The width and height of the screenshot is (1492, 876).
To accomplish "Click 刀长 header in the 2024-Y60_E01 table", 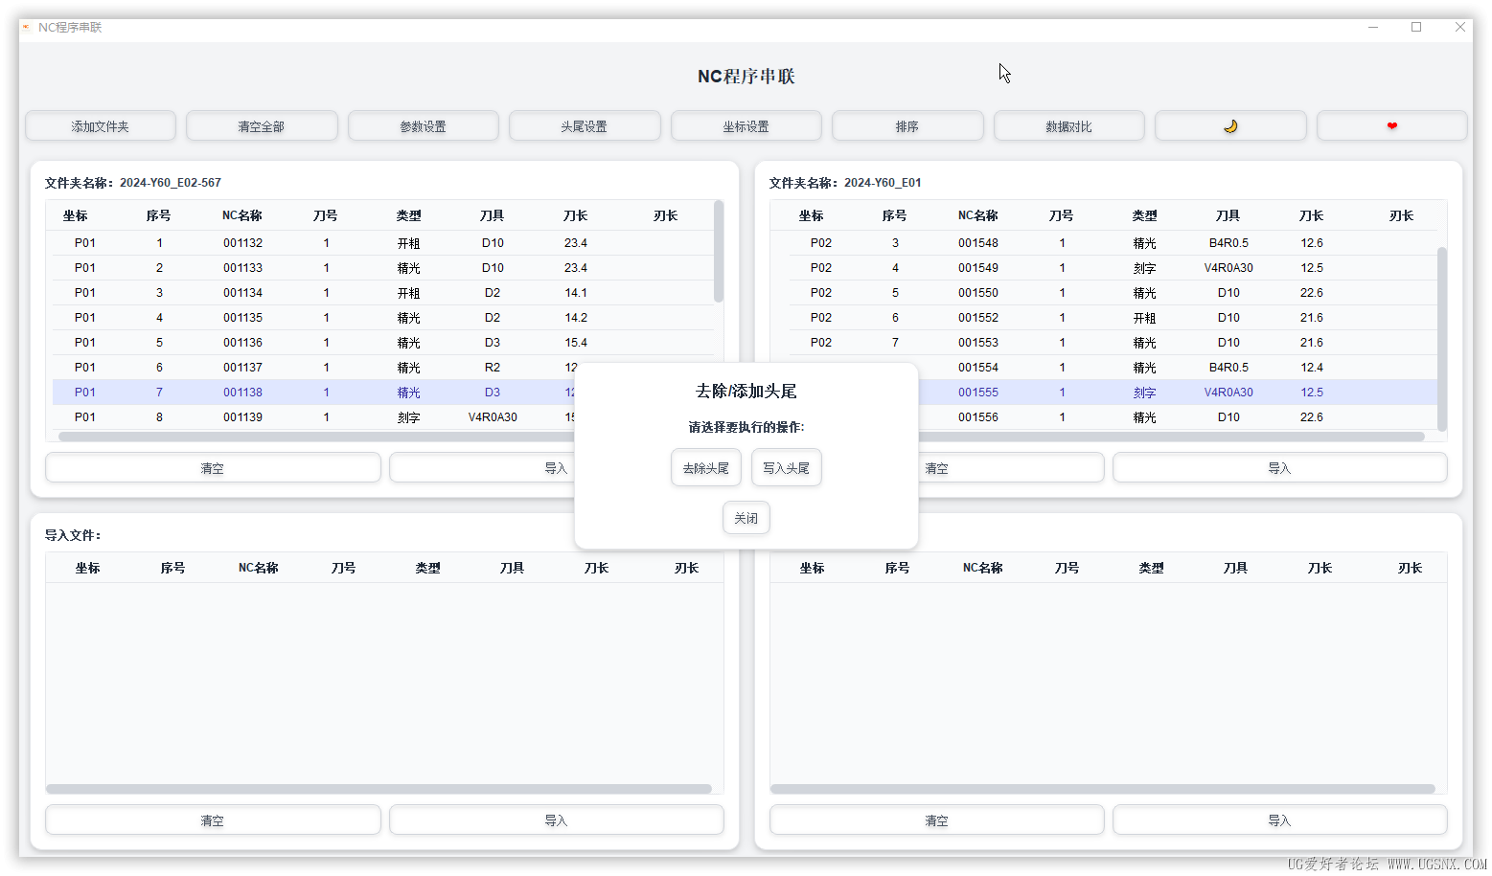I will 1312,215.
